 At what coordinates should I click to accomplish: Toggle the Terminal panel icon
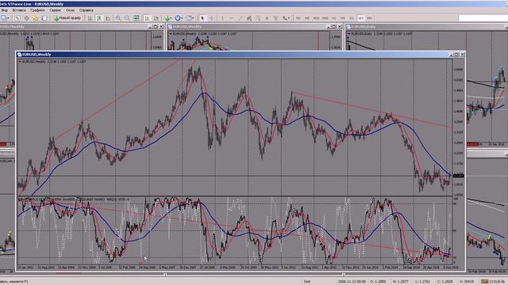pyautogui.click(x=44, y=18)
